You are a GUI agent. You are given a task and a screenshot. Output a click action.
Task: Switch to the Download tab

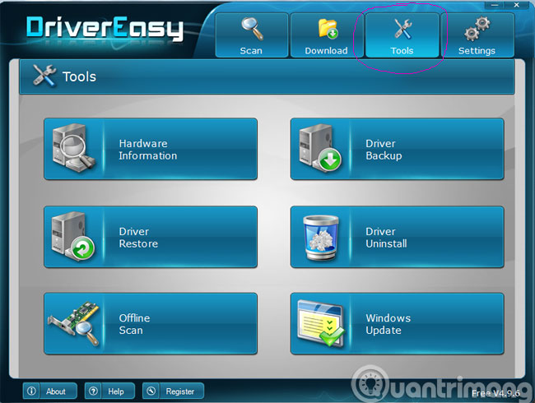point(326,35)
